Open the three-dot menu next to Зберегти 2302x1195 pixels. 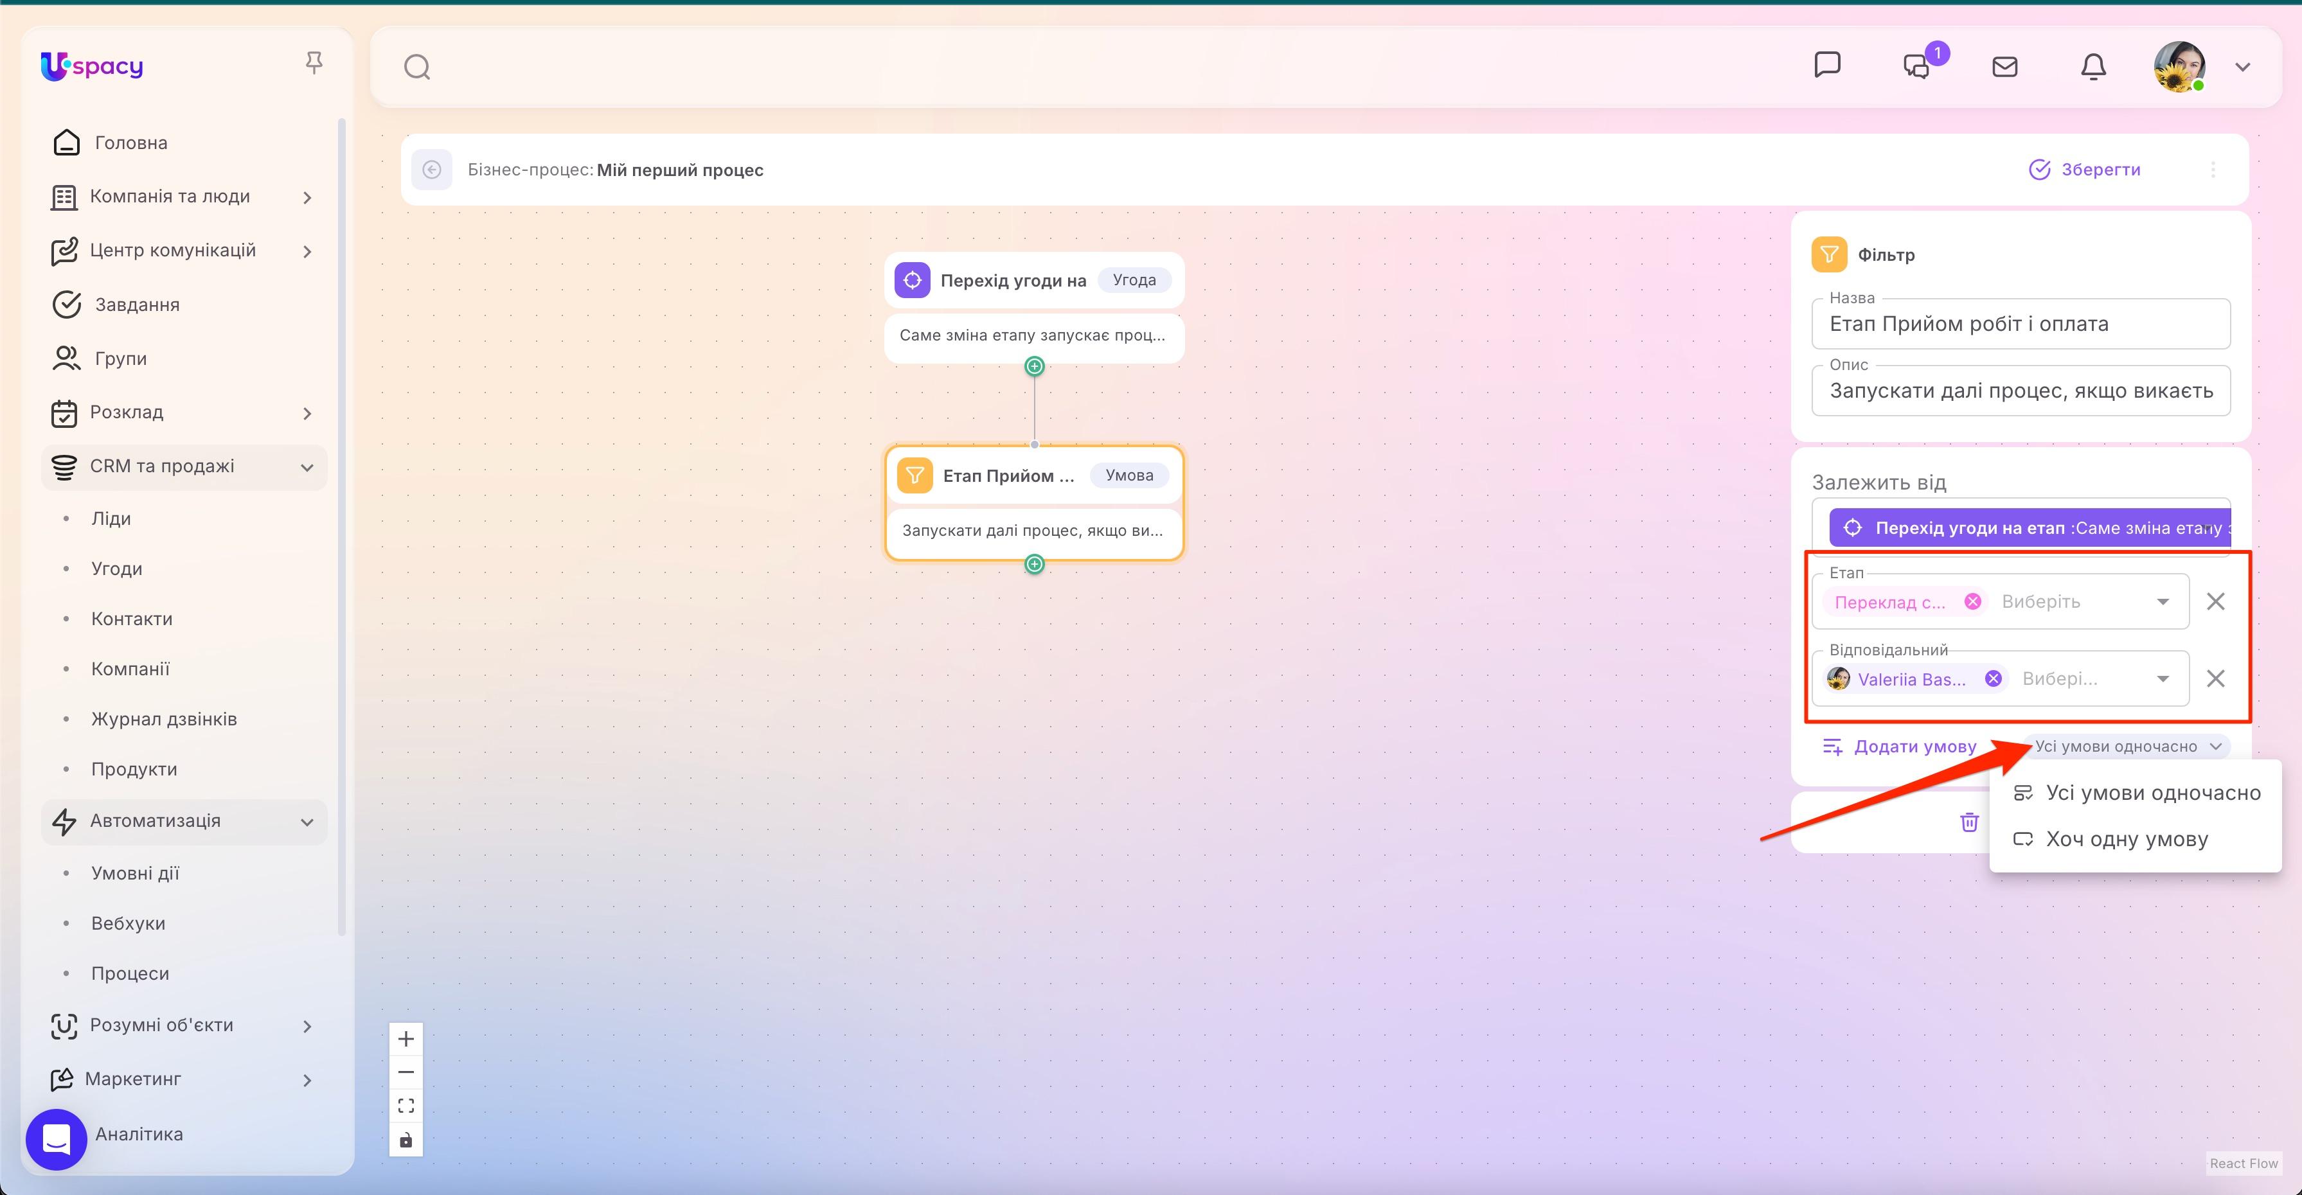click(x=2213, y=170)
